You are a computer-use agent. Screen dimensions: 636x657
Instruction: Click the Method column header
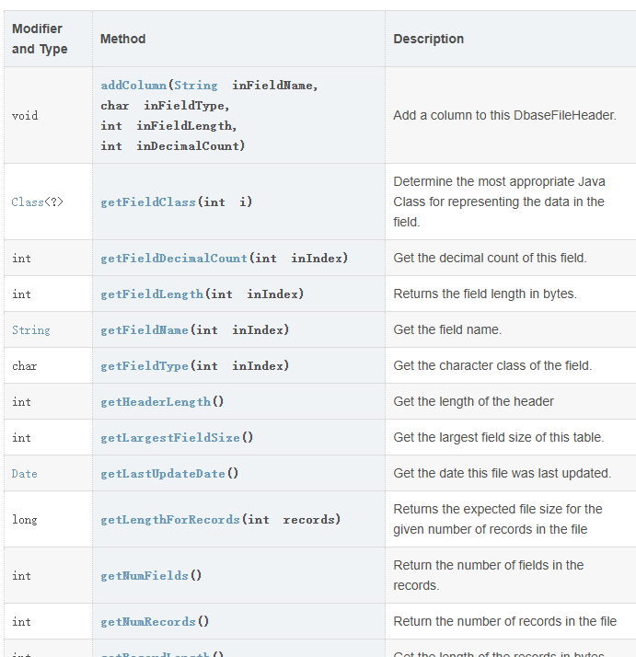click(123, 39)
